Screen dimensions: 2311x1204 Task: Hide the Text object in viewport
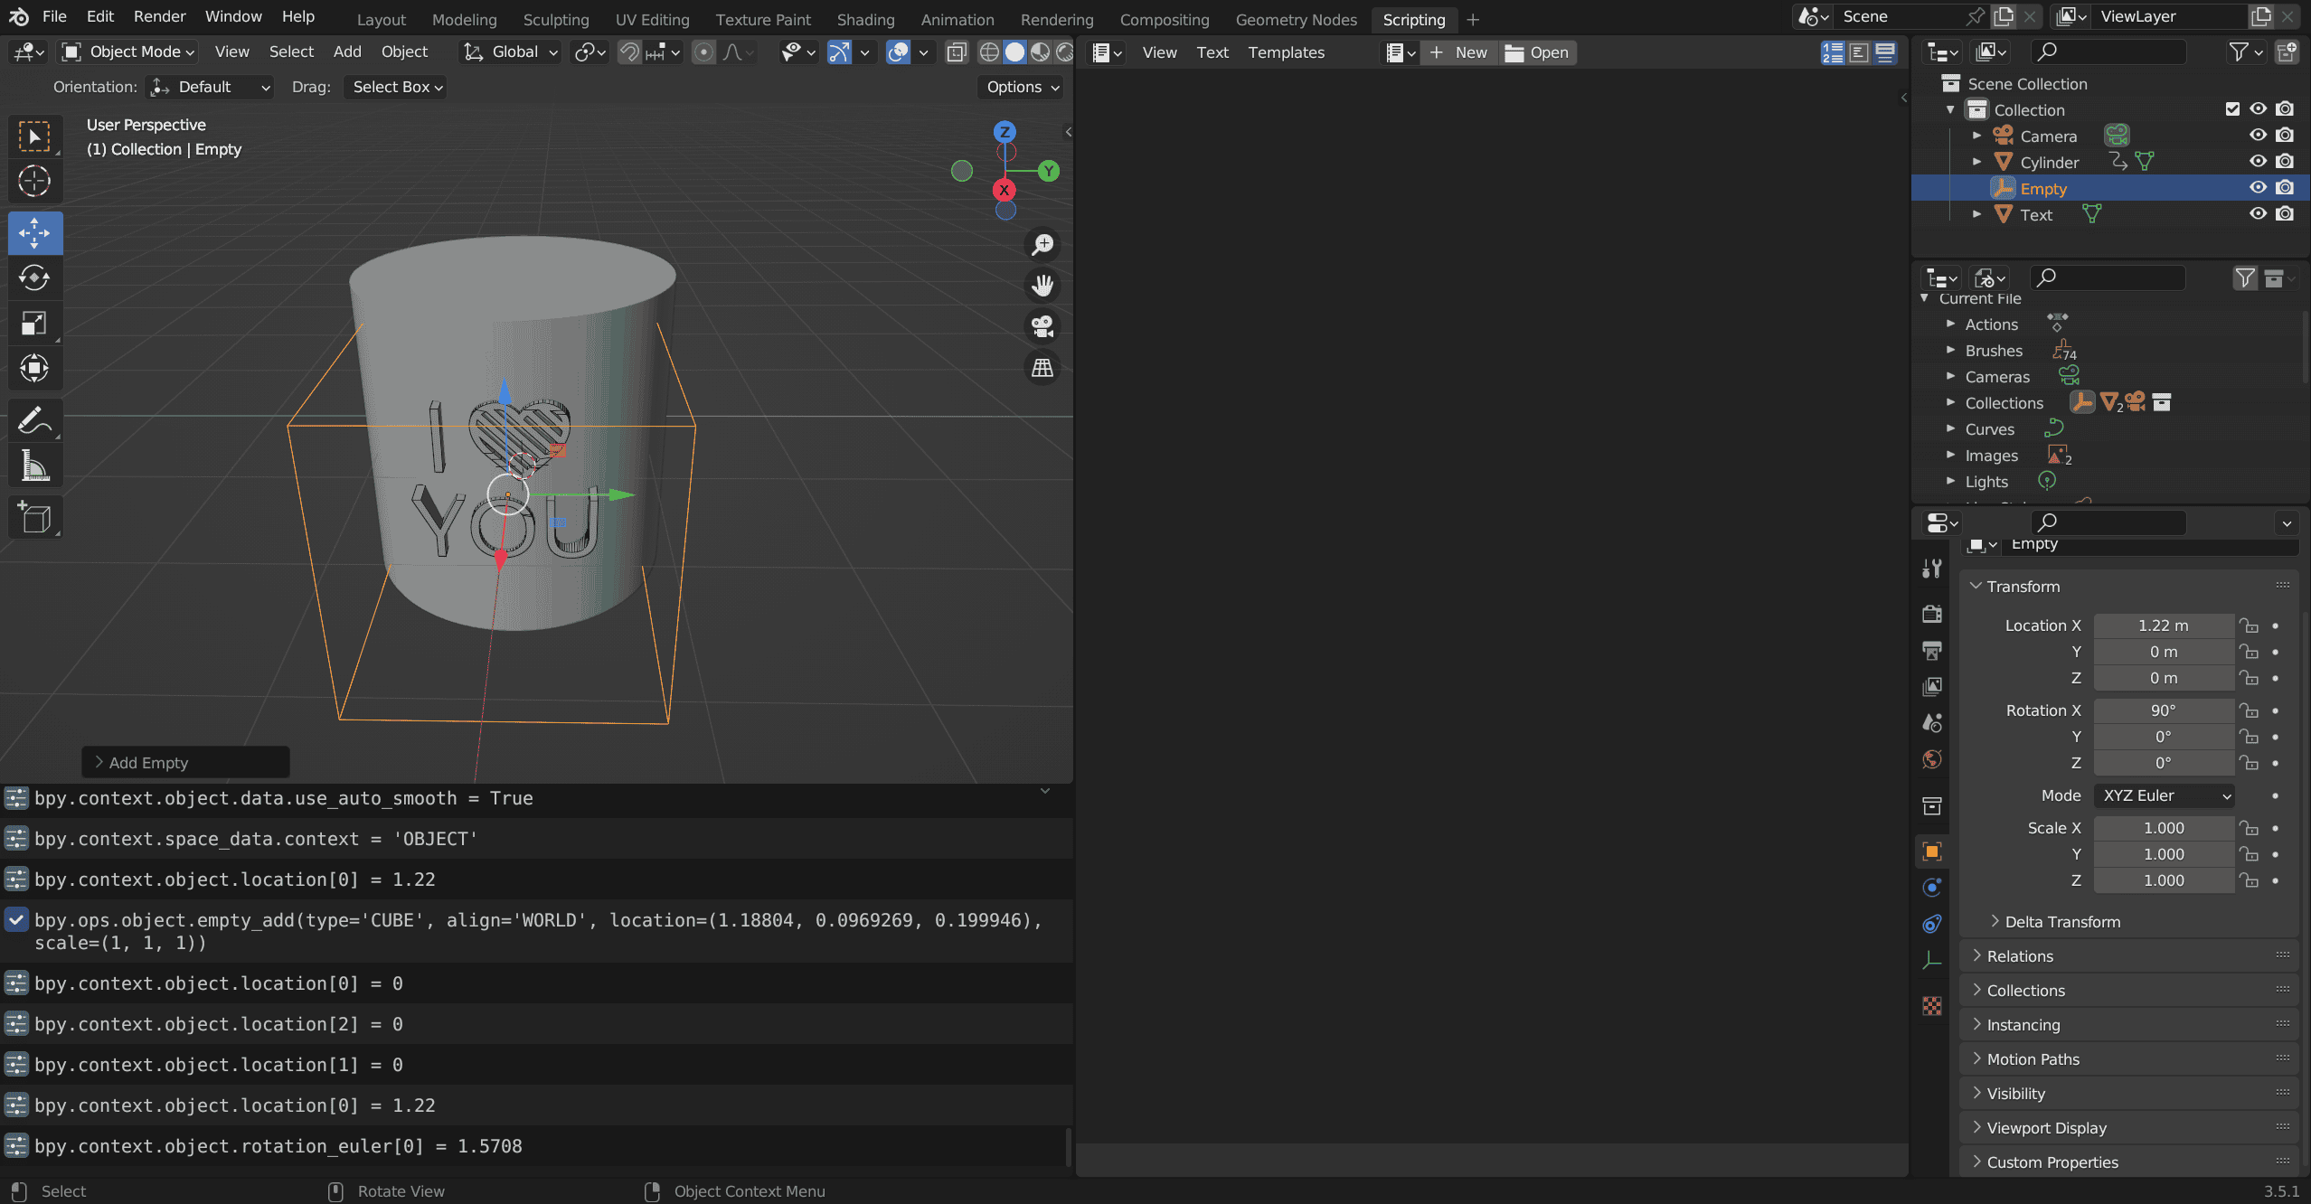[2258, 214]
